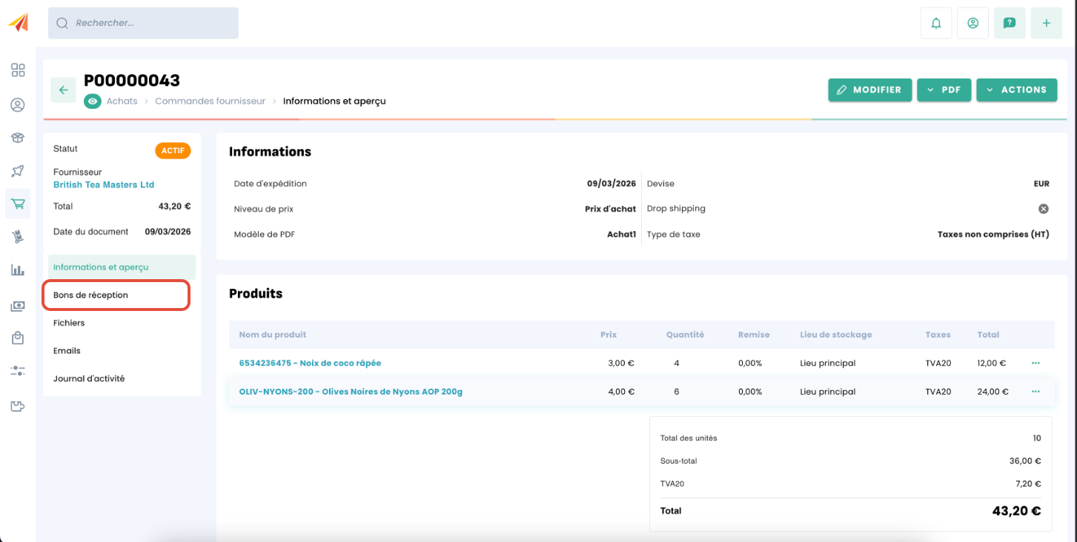This screenshot has height=542, width=1077.
Task: Open the help chat icon
Action: [x=1009, y=23]
